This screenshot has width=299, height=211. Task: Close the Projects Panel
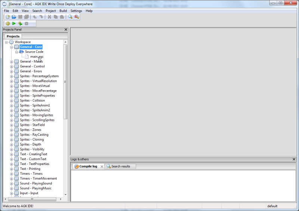pyautogui.click(x=66, y=30)
